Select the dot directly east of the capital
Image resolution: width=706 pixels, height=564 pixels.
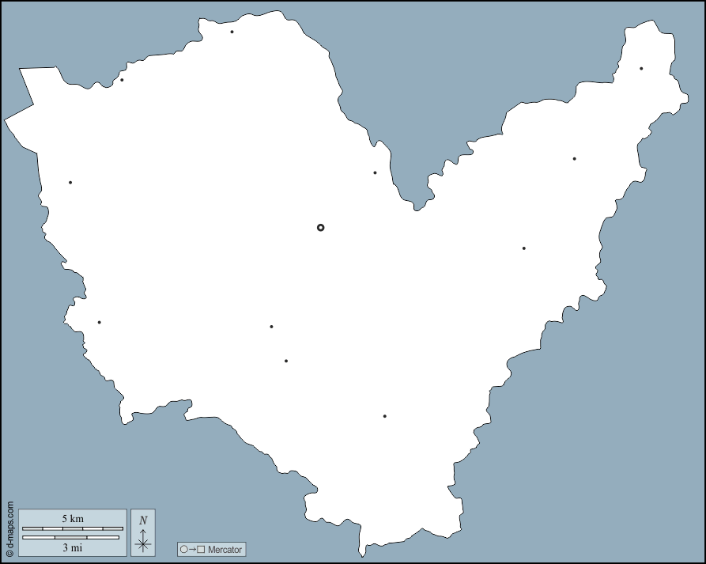click(x=523, y=248)
